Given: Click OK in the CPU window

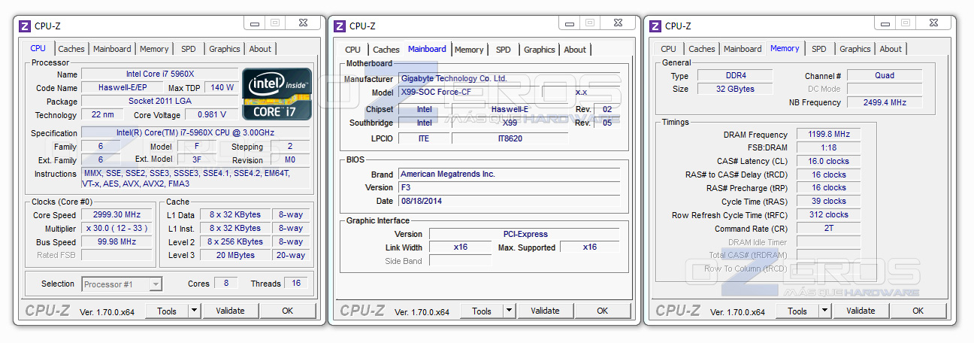Looking at the screenshot, I should [x=287, y=311].
